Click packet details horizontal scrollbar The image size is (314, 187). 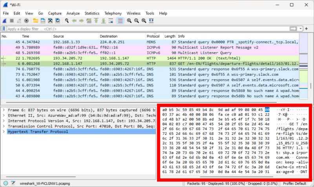(x=41, y=177)
